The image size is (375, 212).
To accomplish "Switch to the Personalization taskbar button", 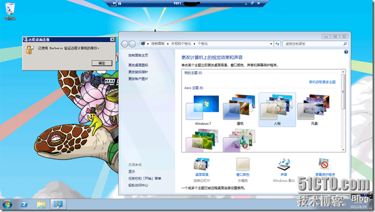I will coord(58,204).
